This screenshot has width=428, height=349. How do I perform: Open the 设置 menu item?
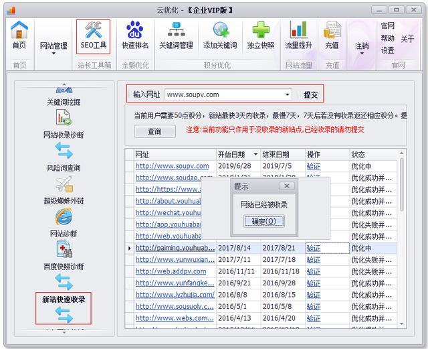388,50
